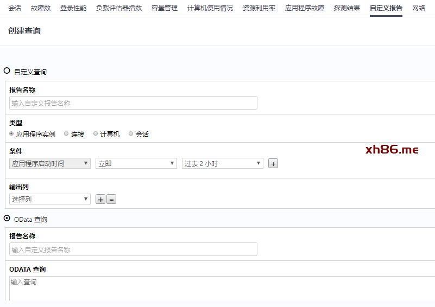Go to the 容量管理 tab
The height and width of the screenshot is (307, 435).
(164, 8)
